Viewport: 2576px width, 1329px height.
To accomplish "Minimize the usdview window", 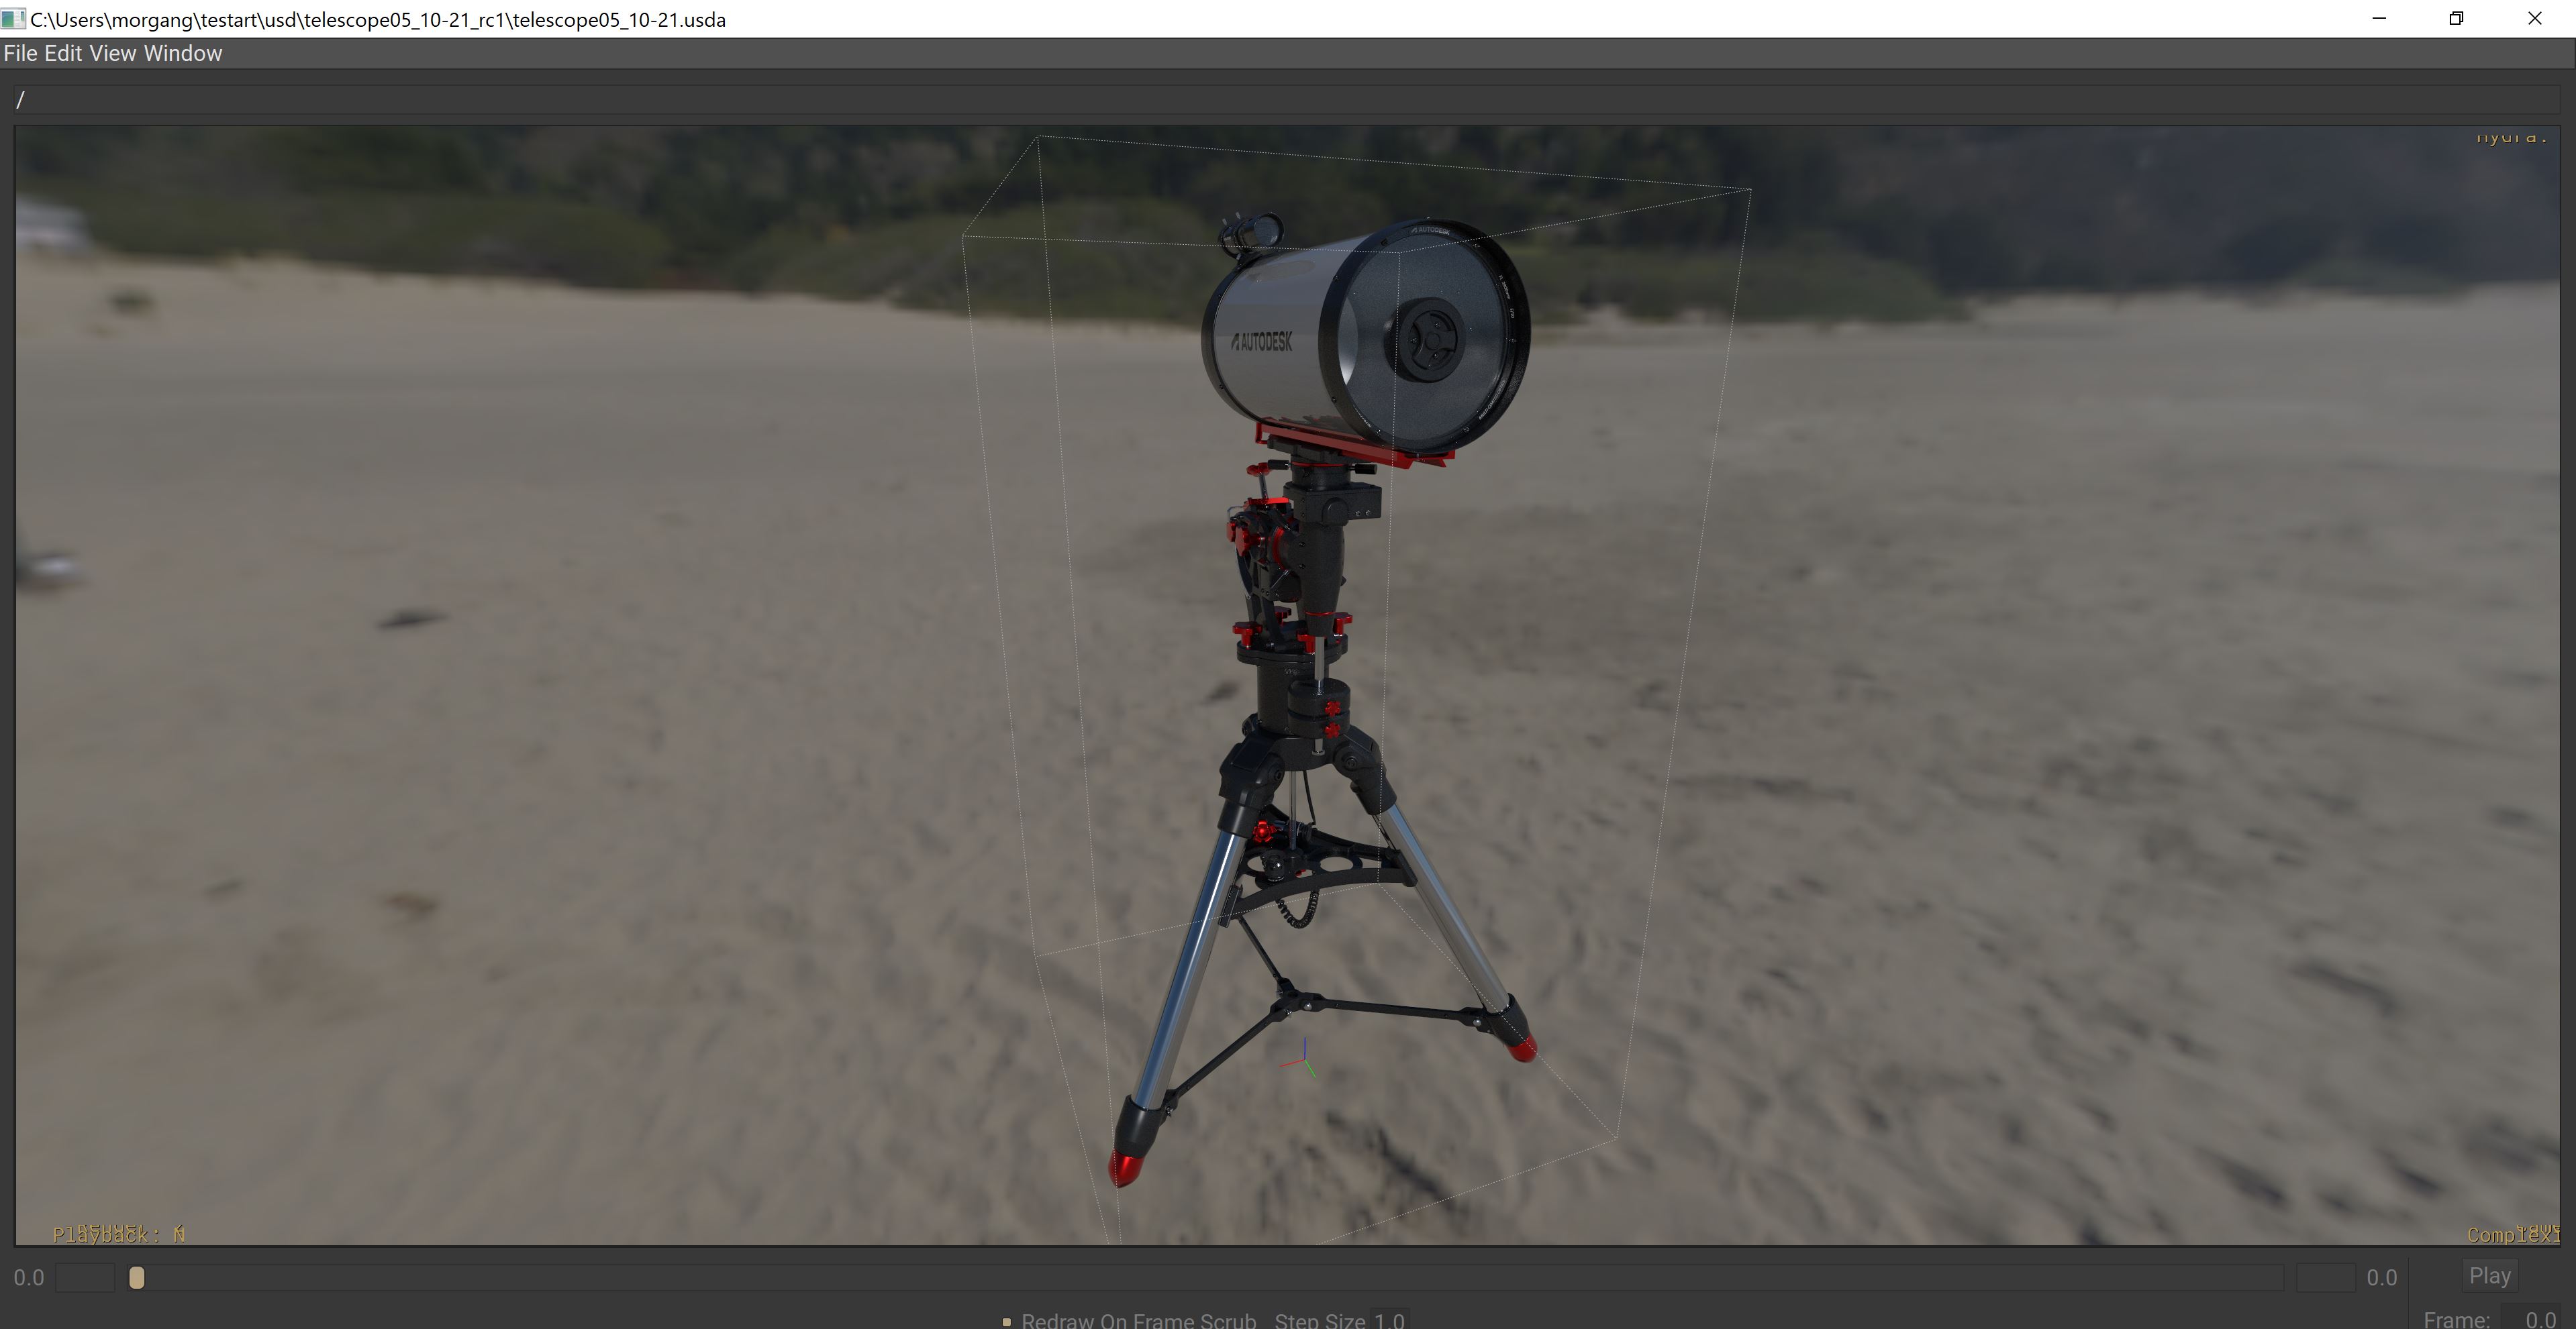I will (2379, 19).
